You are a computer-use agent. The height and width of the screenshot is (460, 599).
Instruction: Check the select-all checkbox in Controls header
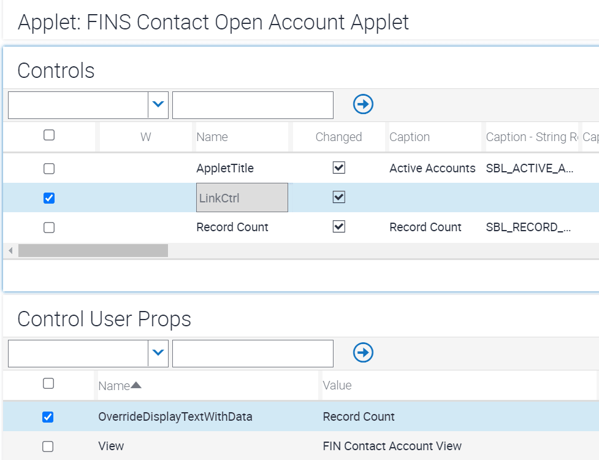(x=49, y=135)
